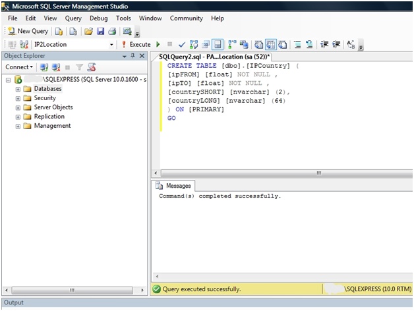The image size is (414, 311).
Task: Decrease indent toolbar icon
Action: 324,44
